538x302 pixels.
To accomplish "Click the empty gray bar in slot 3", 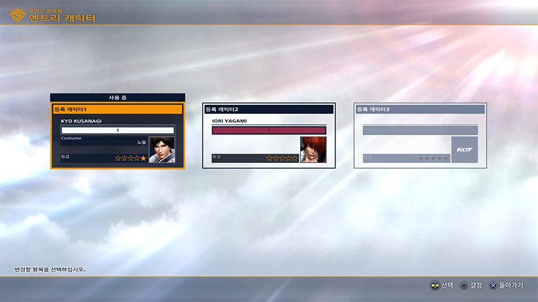I will click(420, 130).
